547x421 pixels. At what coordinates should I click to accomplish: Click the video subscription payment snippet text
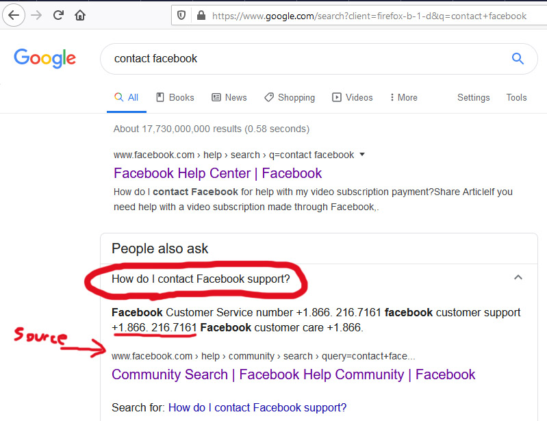(x=313, y=199)
